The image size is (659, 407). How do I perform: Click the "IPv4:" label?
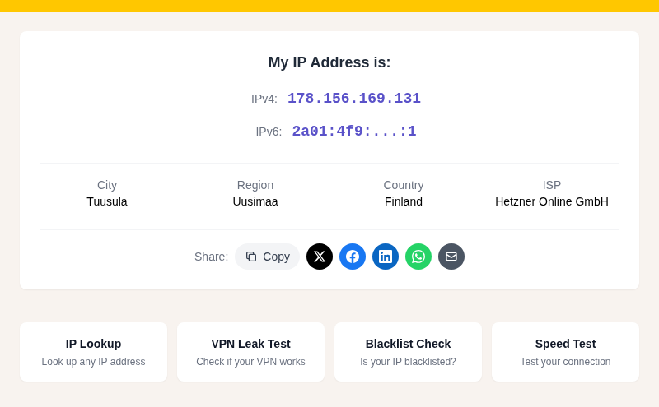[x=264, y=99]
